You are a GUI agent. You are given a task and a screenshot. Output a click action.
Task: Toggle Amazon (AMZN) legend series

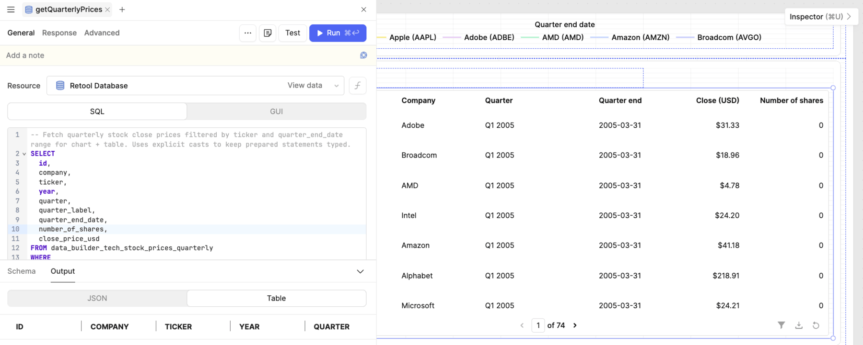(630, 37)
